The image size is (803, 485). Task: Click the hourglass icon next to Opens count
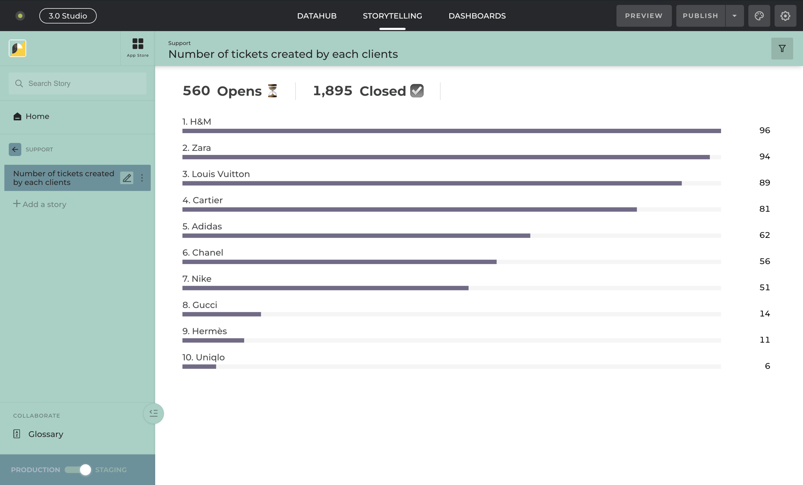pyautogui.click(x=272, y=91)
